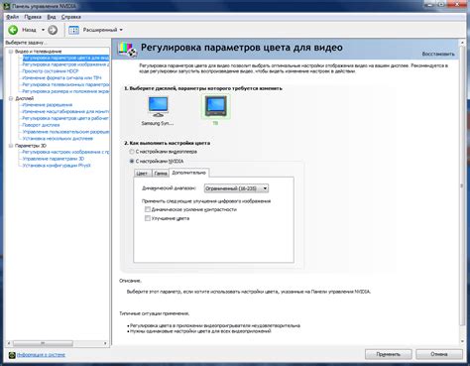Open 'Изменение масштабирования для монитора' task

tap(65, 111)
